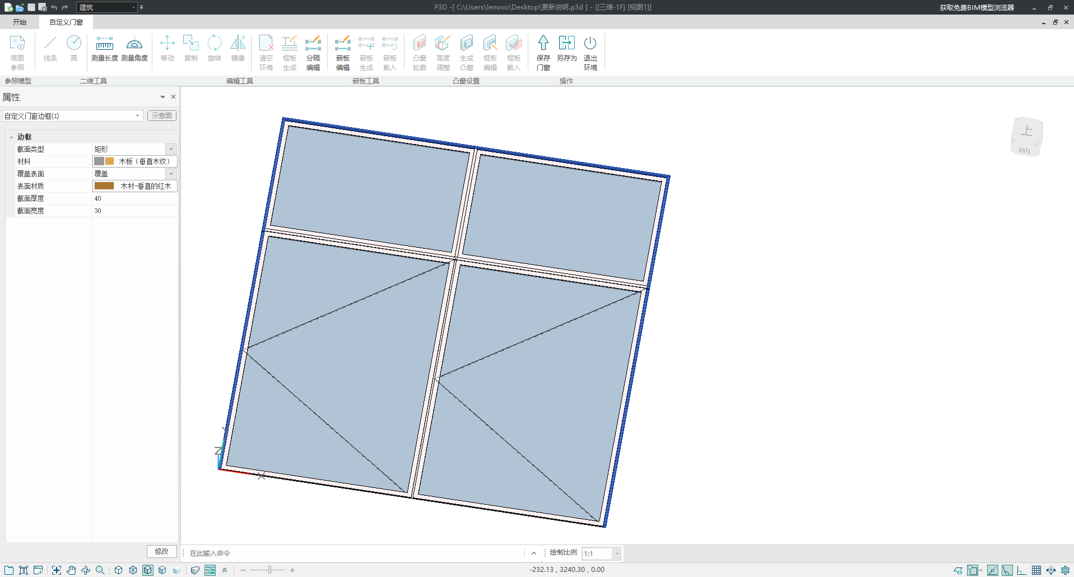
Task: Click the 表面材质 brown wood color swatch
Action: click(104, 186)
